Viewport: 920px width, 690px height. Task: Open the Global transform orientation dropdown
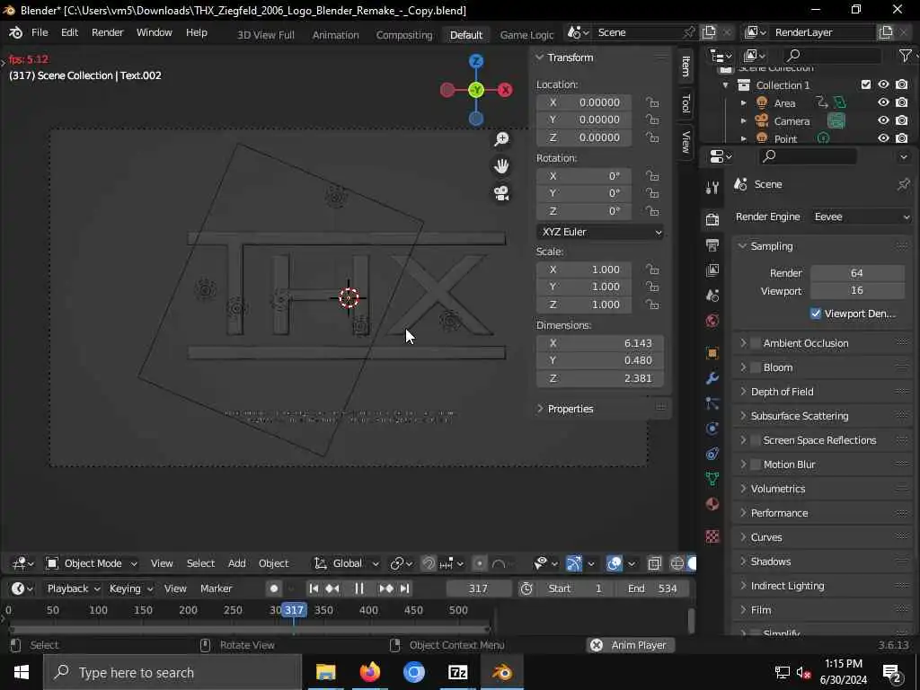[346, 563]
